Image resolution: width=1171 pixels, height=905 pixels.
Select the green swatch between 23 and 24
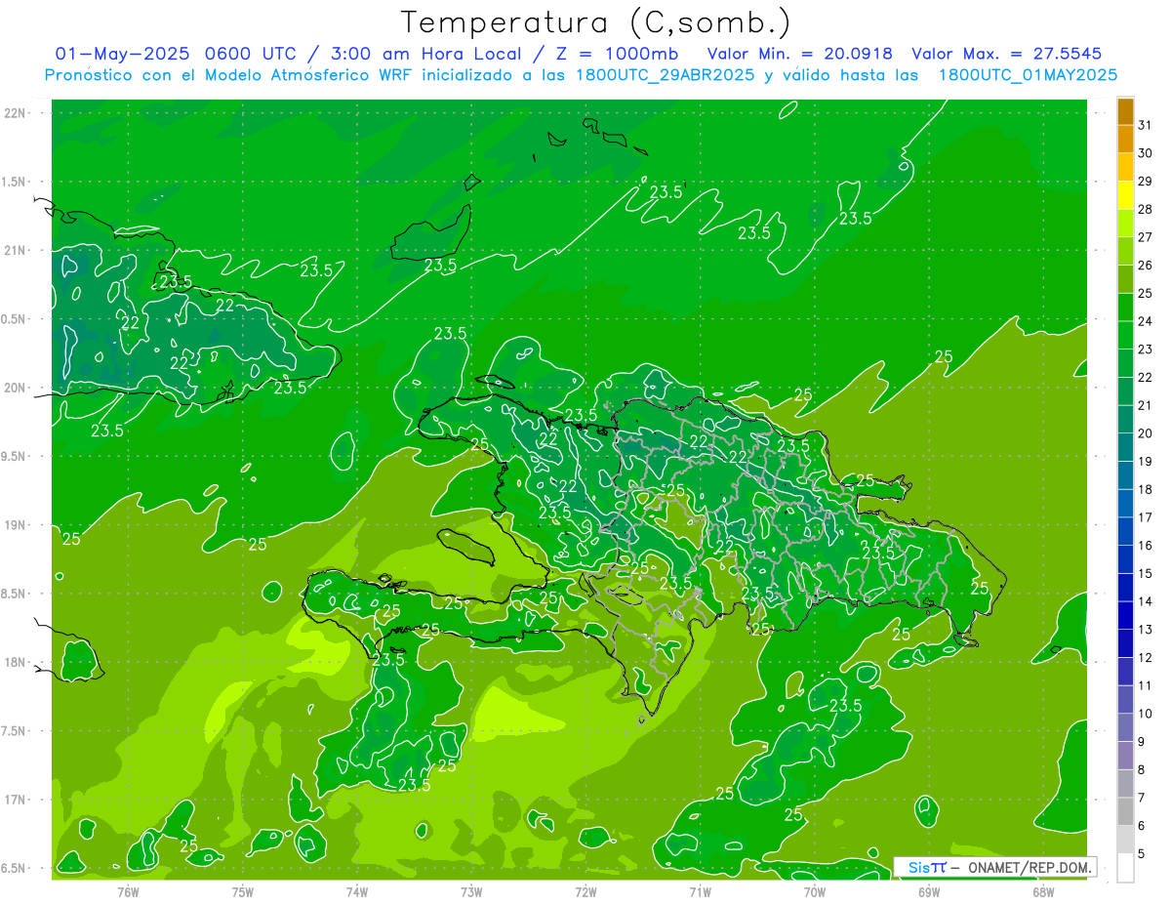(1125, 335)
